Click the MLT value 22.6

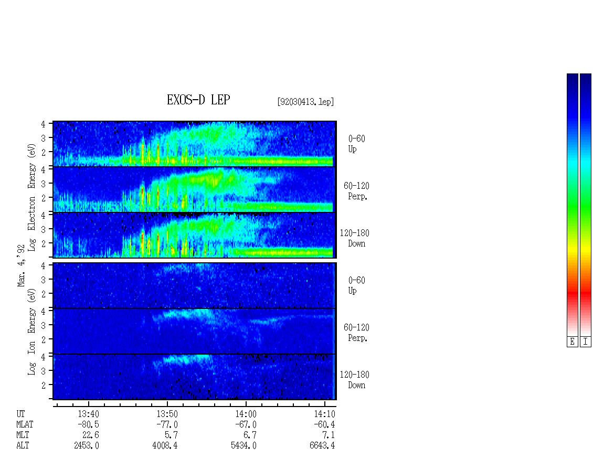(91, 435)
